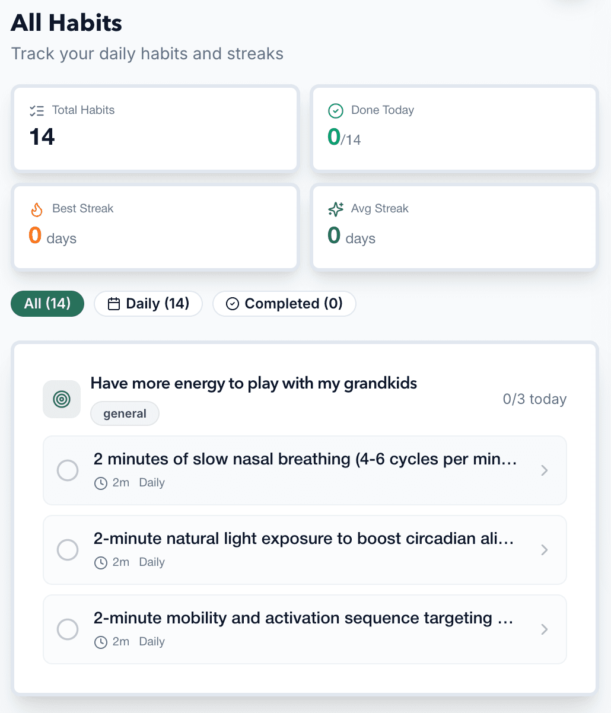Click the clock icon under mobility and activation

(x=101, y=642)
